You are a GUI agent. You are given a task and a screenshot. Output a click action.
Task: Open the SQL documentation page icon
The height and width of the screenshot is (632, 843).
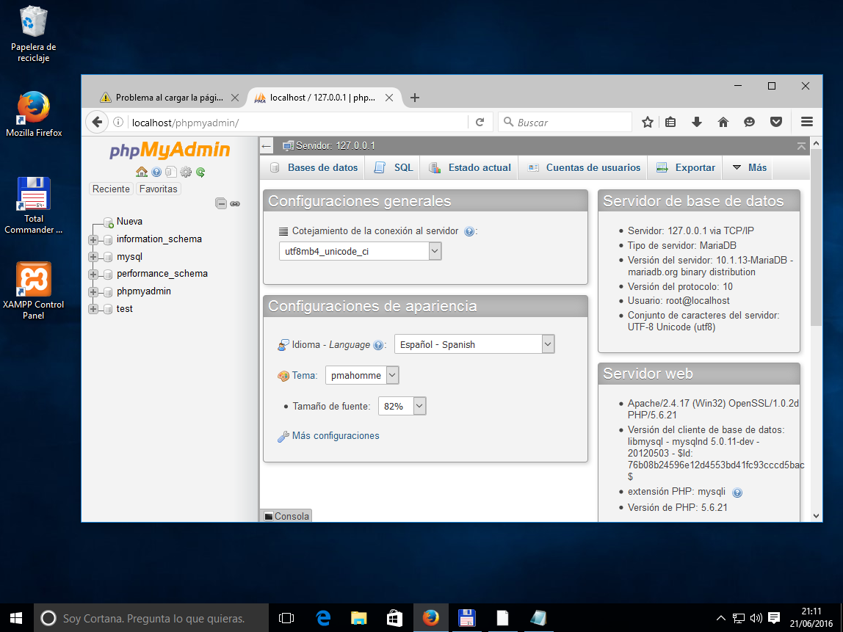170,172
